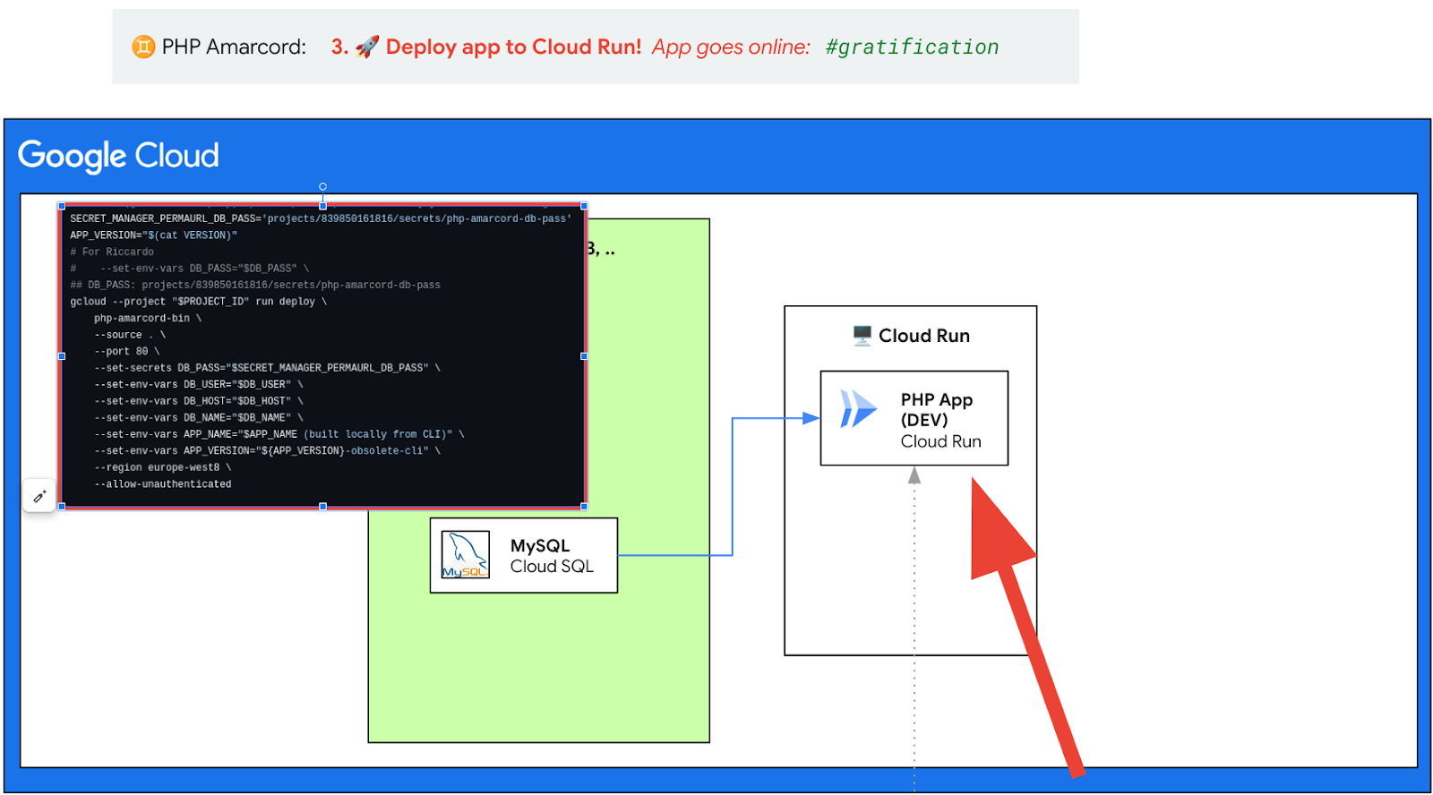Viewport: 1433px width, 795px height.
Task: Click the #gratification hashtag text
Action: [x=911, y=47]
